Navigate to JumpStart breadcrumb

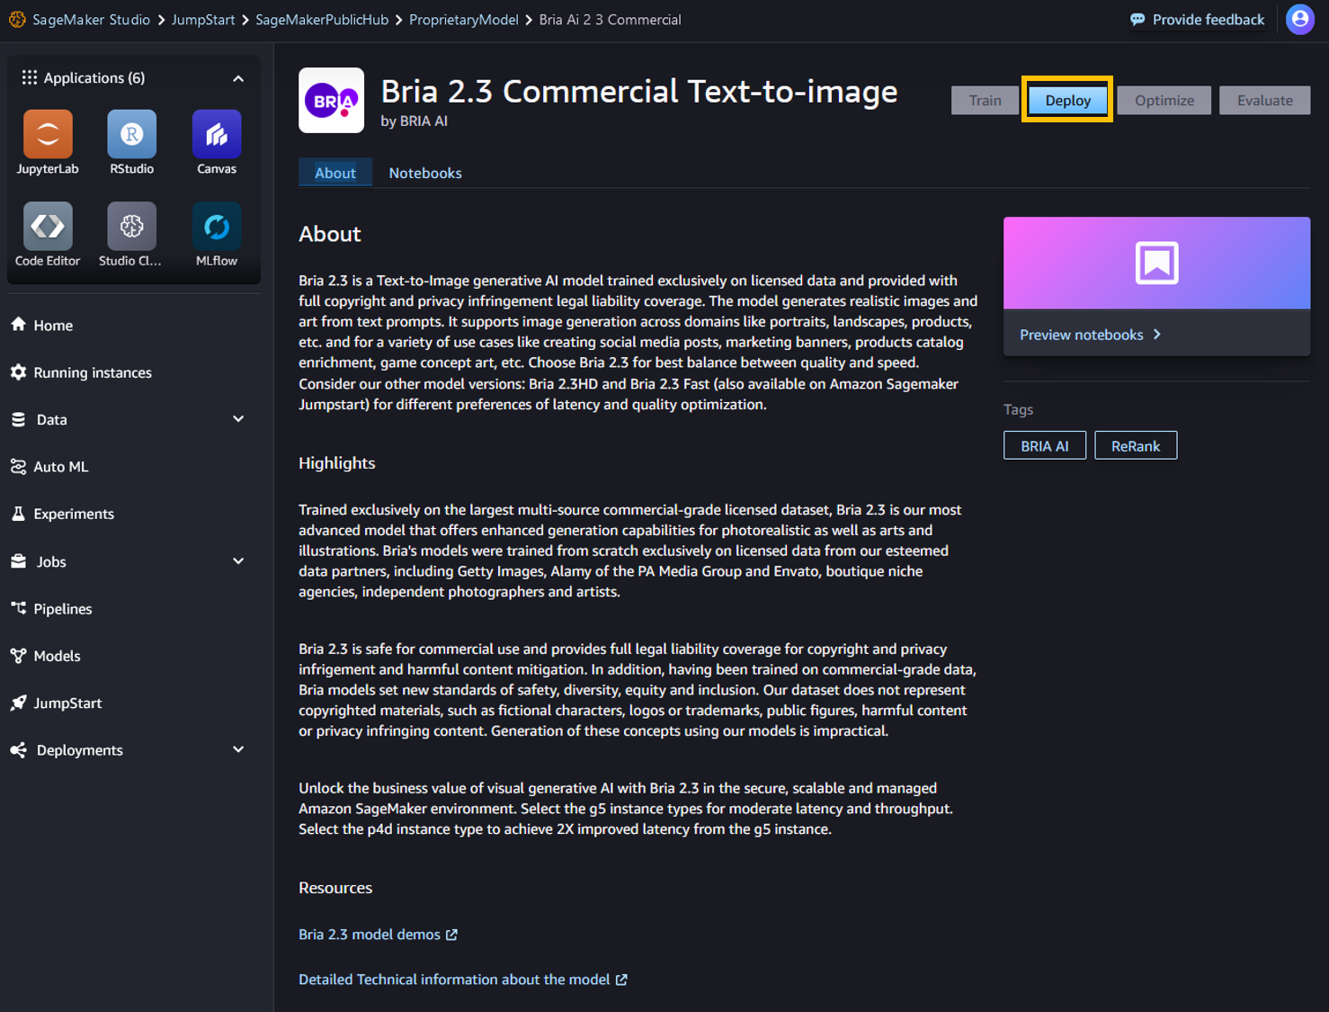203,19
